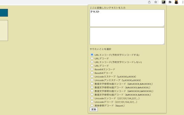The height and width of the screenshot is (115, 184).
Task: Click the resize handle of the input textarea
Action: [x=164, y=26]
